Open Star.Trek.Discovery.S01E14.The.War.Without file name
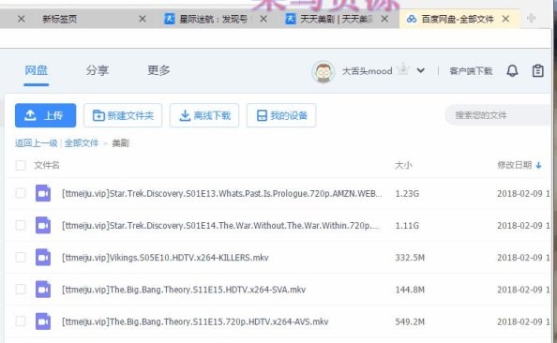The image size is (557, 343). (220, 226)
